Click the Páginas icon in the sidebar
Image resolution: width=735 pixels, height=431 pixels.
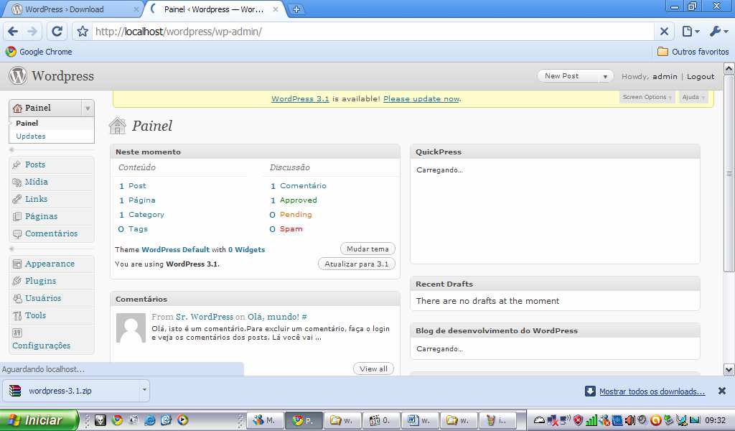click(x=17, y=216)
